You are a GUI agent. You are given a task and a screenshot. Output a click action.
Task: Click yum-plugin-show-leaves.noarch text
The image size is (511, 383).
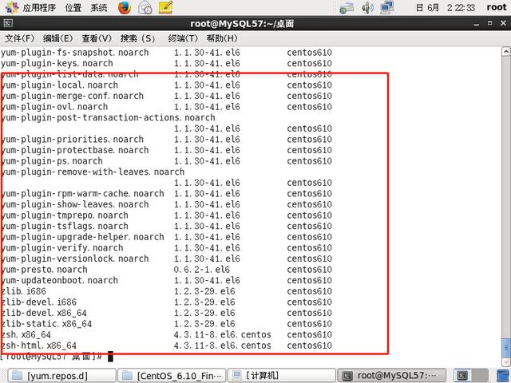point(74,204)
